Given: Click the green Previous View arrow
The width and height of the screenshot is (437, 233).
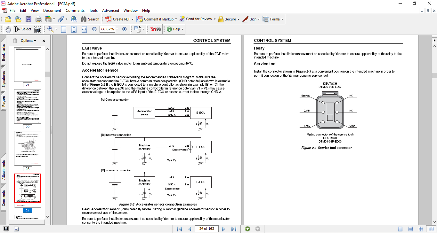Looking at the screenshot, I should [247, 229].
